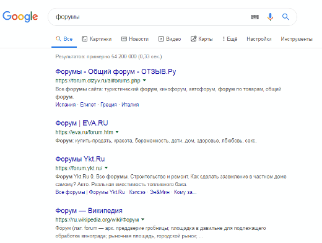Open the Форум — Википедия result
Screen dimensions: 322x243
pos(89,211)
